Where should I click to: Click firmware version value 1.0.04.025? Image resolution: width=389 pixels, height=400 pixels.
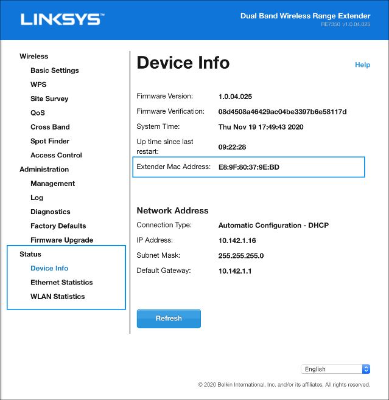point(235,97)
